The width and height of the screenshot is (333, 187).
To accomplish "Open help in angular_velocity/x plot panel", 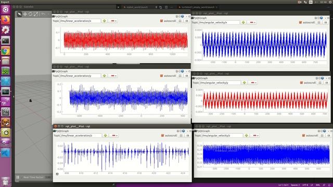I will (322, 18).
